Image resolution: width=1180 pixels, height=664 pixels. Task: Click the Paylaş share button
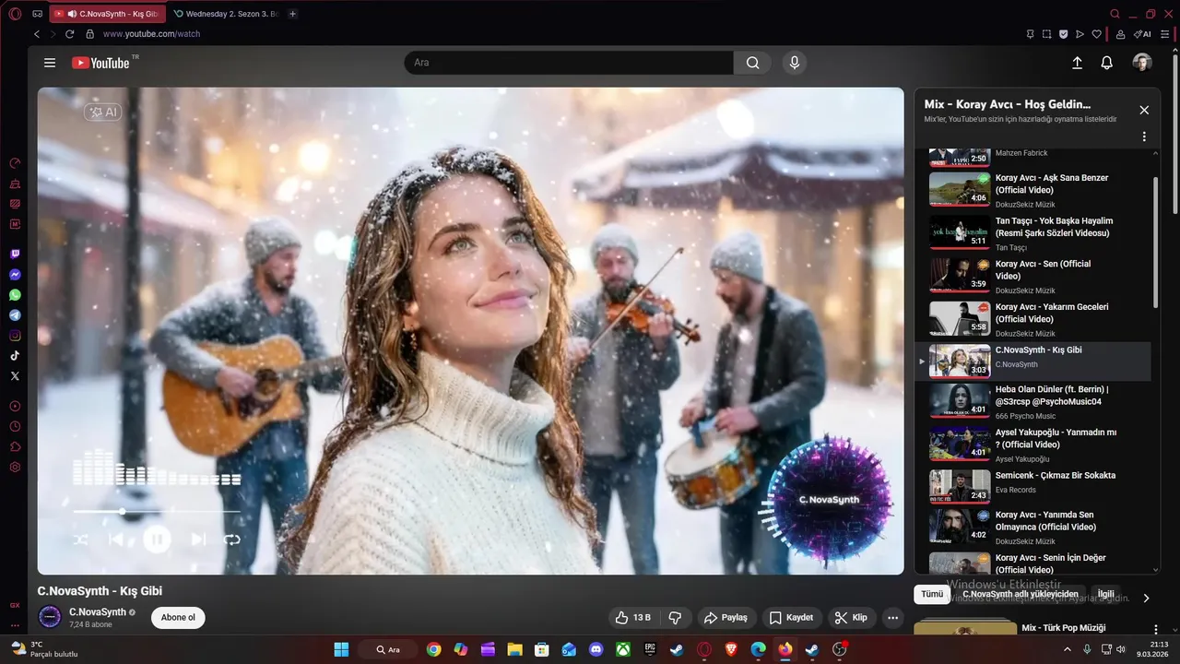pos(726,618)
